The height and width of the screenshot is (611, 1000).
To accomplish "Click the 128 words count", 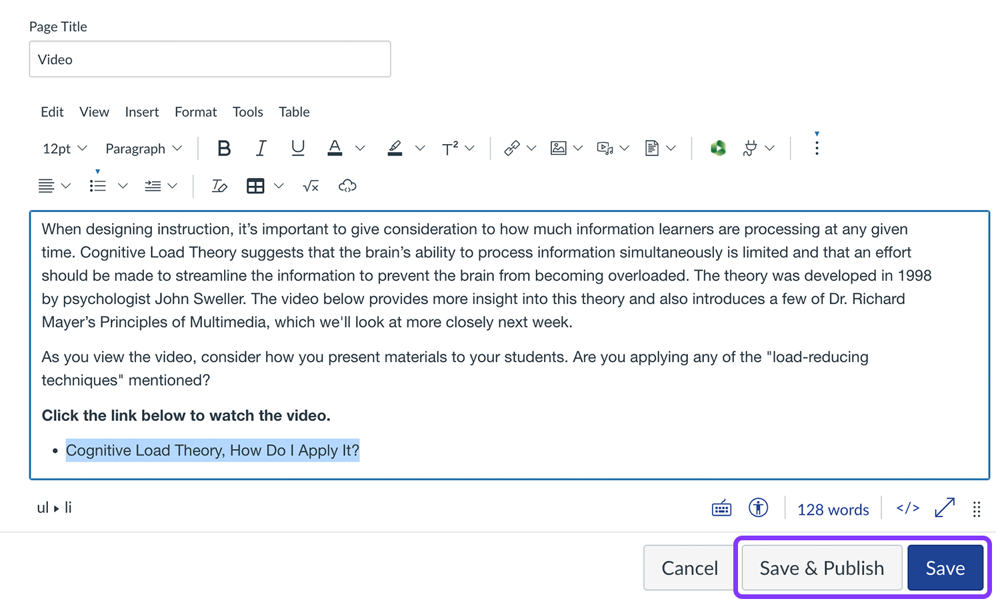I will pyautogui.click(x=833, y=510).
